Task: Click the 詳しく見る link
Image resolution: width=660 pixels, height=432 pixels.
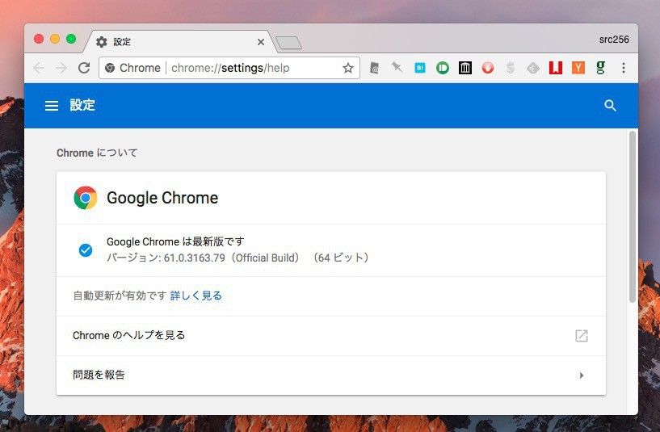Action: 195,296
